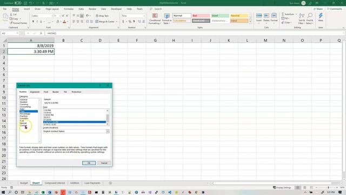Image resolution: width=346 pixels, height=195 pixels.
Task: Open the Alignment tab in Format Cells
Action: 35,92
